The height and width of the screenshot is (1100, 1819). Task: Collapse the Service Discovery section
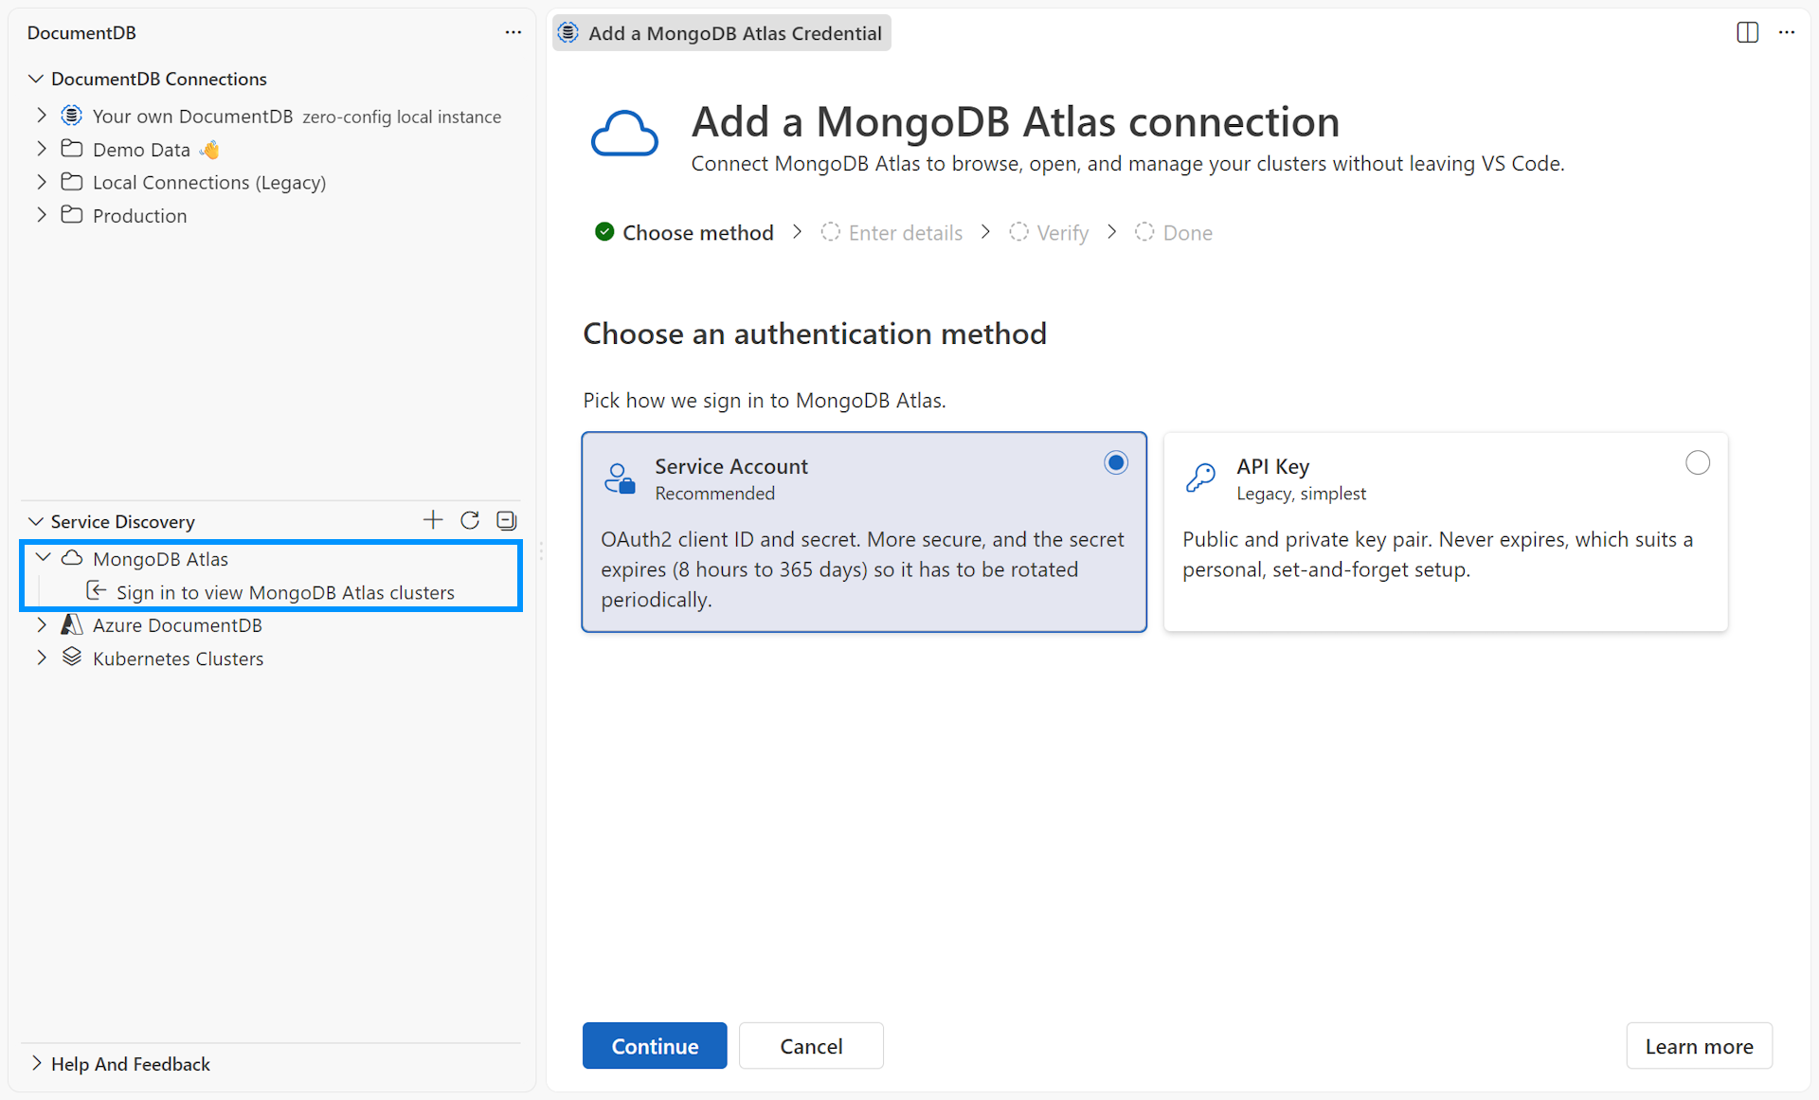(x=36, y=521)
